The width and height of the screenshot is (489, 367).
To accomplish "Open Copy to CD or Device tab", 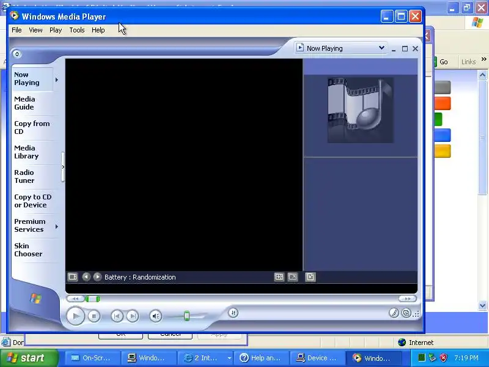I will [x=35, y=201].
